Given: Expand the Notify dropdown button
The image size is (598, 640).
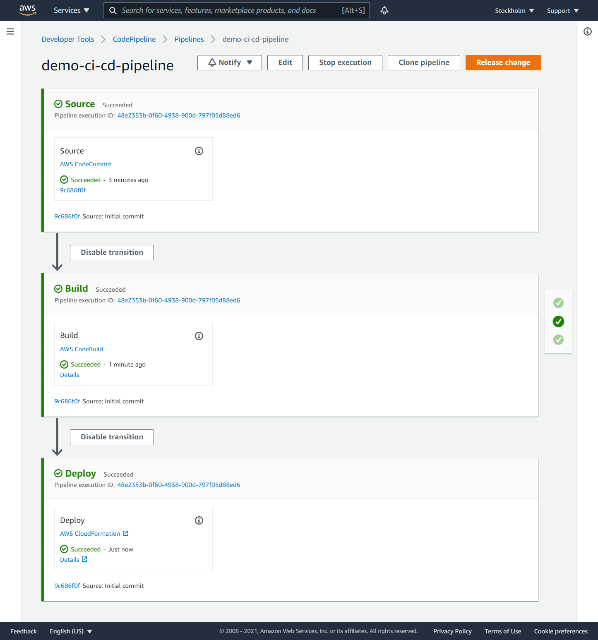Looking at the screenshot, I should 230,62.
